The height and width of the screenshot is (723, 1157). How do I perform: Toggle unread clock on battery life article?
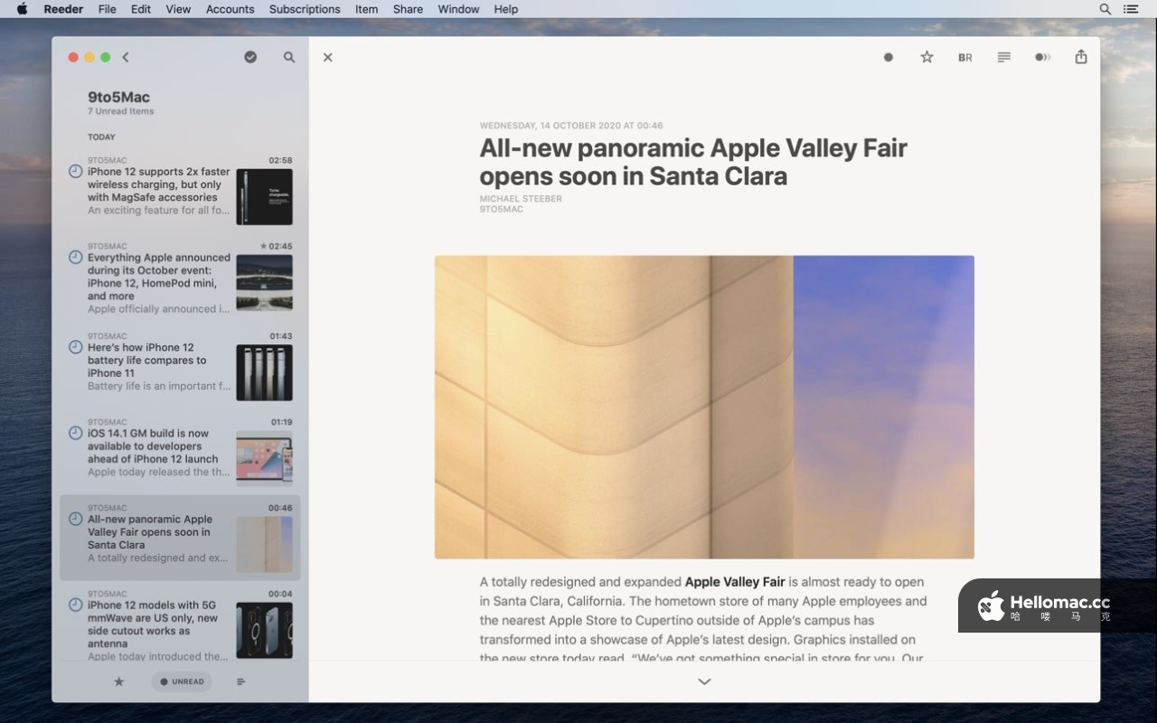[76, 347]
